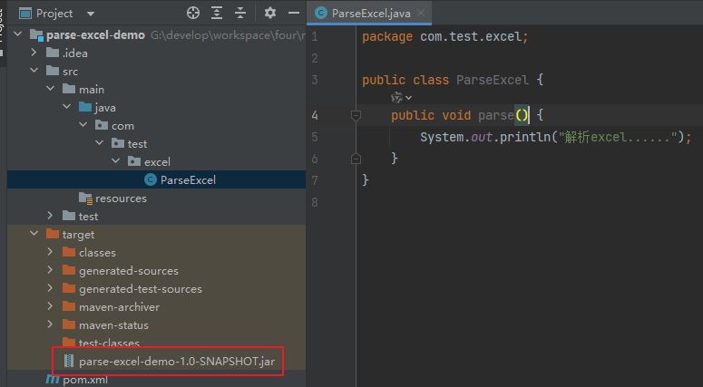Select the resources folder

(156, 198)
